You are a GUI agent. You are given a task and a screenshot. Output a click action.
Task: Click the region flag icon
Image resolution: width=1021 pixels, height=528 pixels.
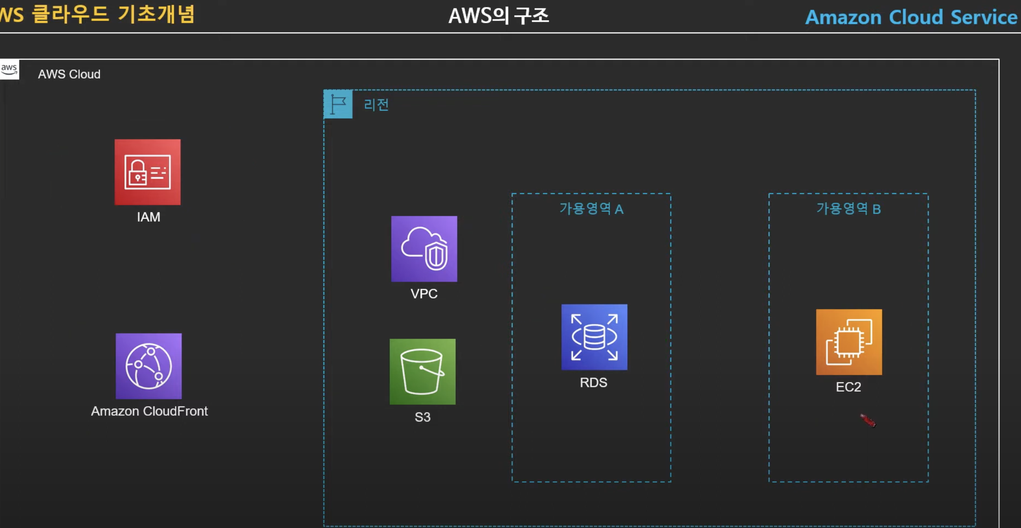[x=338, y=104]
